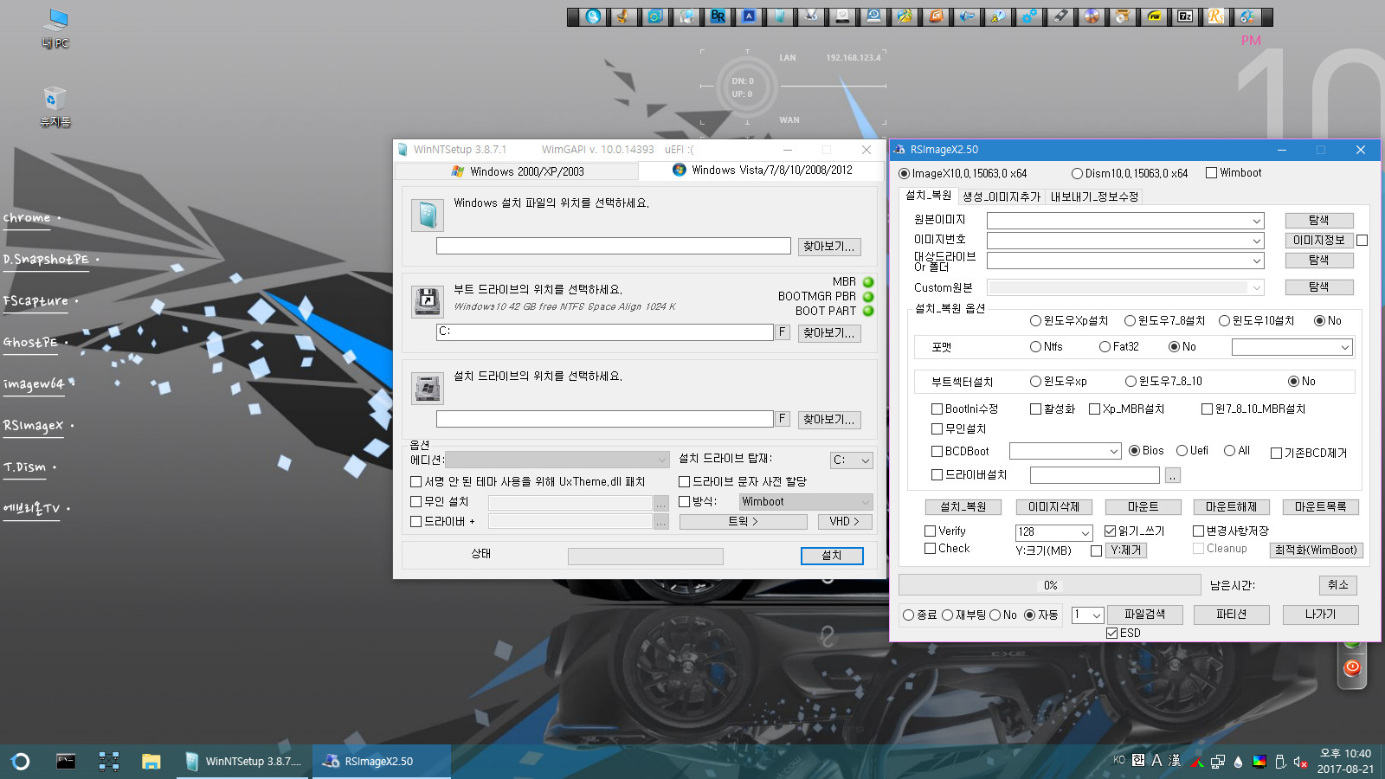Select the 생성_이미지추가 tab

[x=1002, y=196]
